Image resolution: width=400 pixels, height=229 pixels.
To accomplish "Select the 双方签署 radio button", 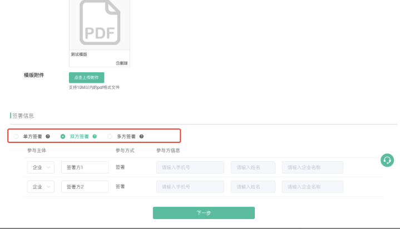I will click(x=63, y=136).
